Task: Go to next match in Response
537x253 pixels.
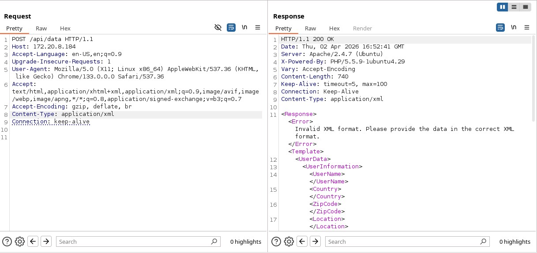Action: click(315, 242)
